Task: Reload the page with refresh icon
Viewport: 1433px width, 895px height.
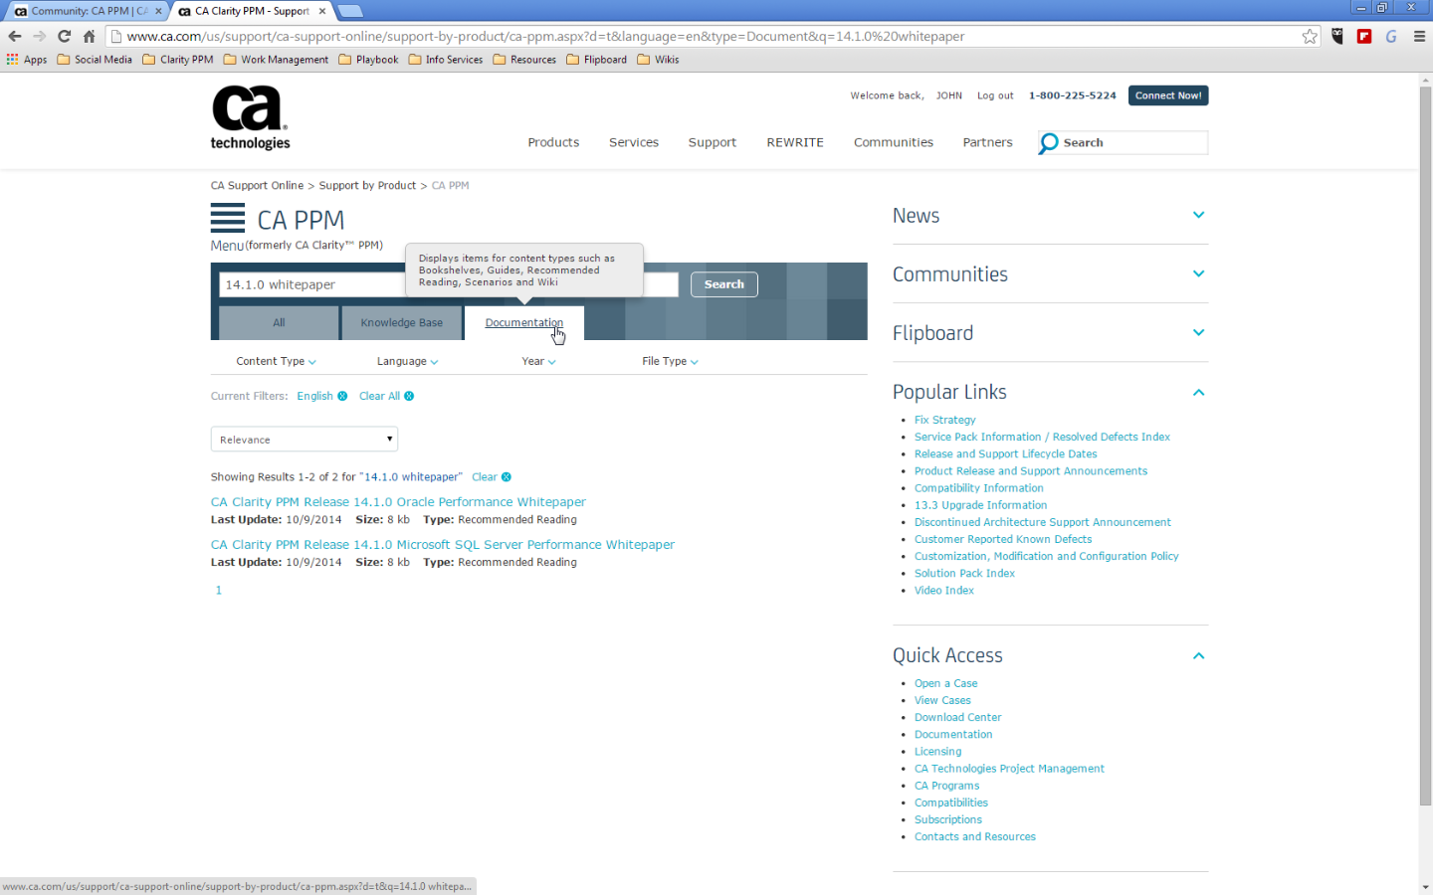Action: point(64,36)
